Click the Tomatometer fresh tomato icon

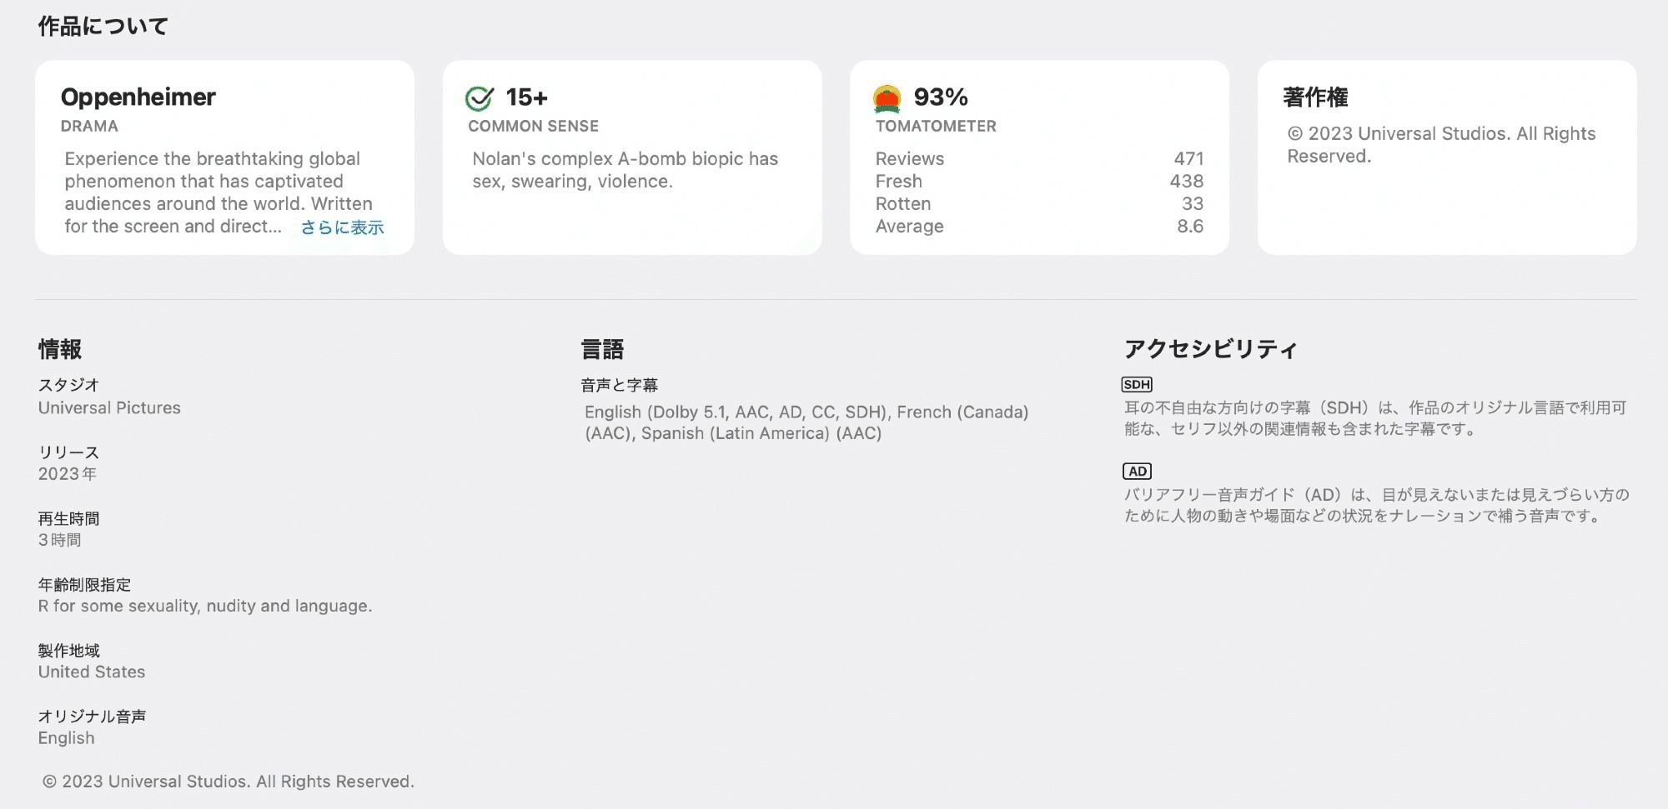click(x=887, y=98)
